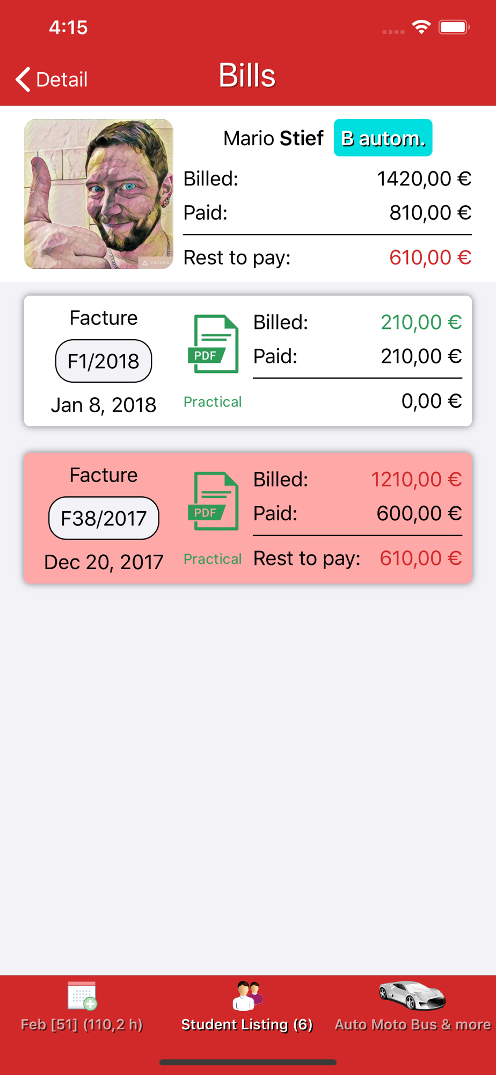Open PDF icon for bill F38/2017
The height and width of the screenshot is (1075, 496).
coord(213,501)
